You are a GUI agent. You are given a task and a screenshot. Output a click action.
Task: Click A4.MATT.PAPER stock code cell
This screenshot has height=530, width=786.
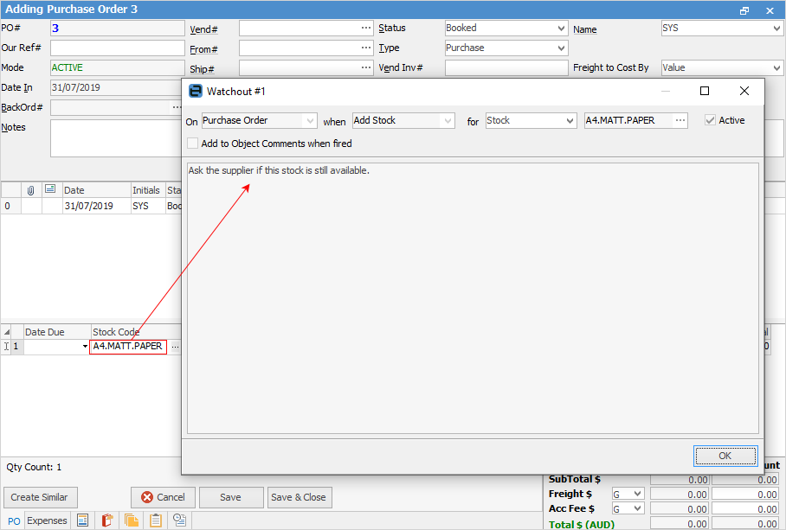[128, 347]
